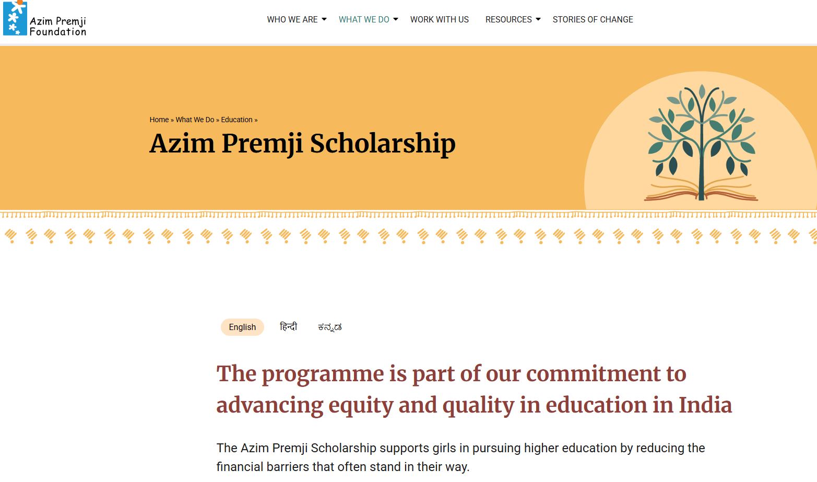The height and width of the screenshot is (482, 817).
Task: Expand the arrow beside WHO WE ARE
Action: tap(324, 19)
